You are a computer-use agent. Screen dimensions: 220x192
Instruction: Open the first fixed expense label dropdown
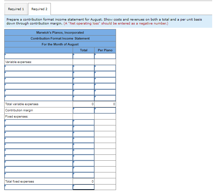click(x=38, y=122)
